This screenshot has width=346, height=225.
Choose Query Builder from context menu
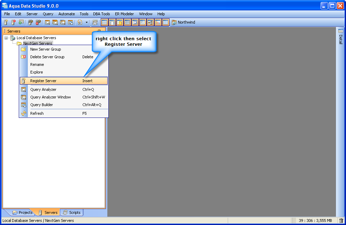(64, 105)
